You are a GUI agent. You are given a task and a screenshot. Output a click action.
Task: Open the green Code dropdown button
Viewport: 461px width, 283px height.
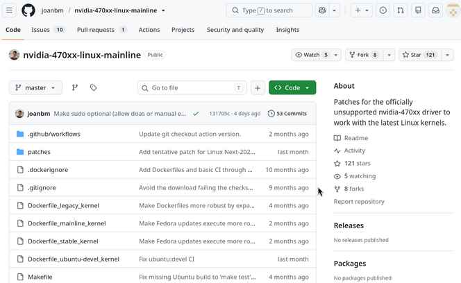[292, 87]
